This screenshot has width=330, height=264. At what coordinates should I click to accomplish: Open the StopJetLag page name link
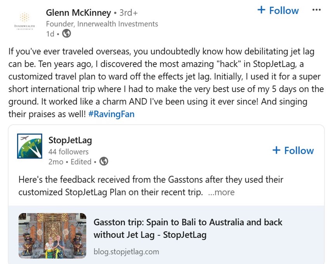tap(70, 140)
